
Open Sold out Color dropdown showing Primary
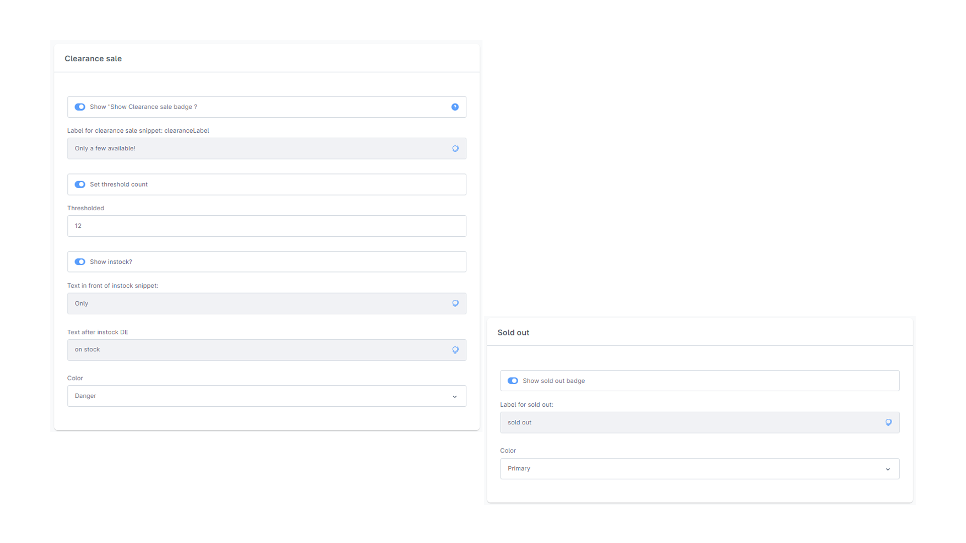click(699, 469)
